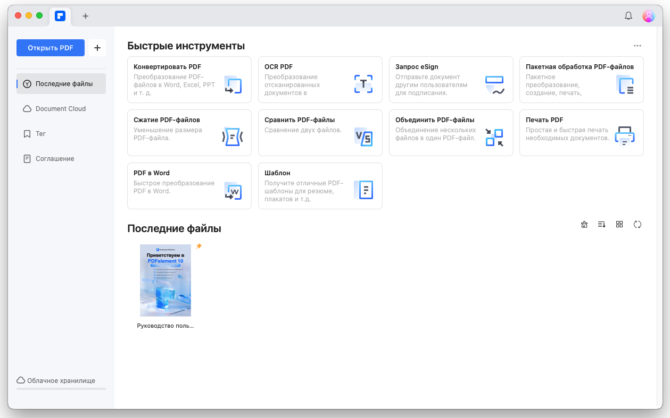Click the Сравнить PDF-файлы card title
The width and height of the screenshot is (670, 418).
(300, 120)
